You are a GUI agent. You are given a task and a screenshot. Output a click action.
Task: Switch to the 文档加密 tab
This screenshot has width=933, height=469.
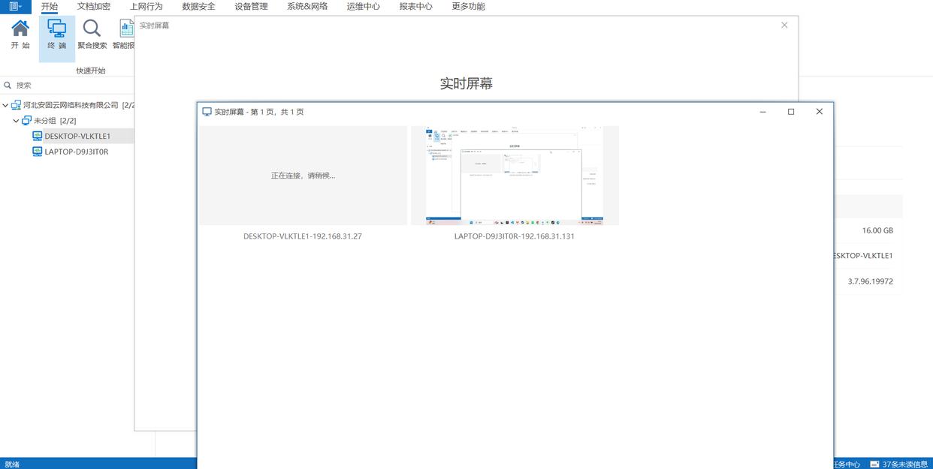94,6
